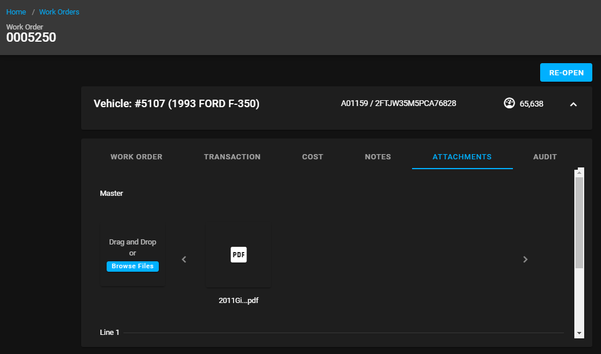This screenshot has width=601, height=354.
Task: Open the Cost tab
Action: 312,157
